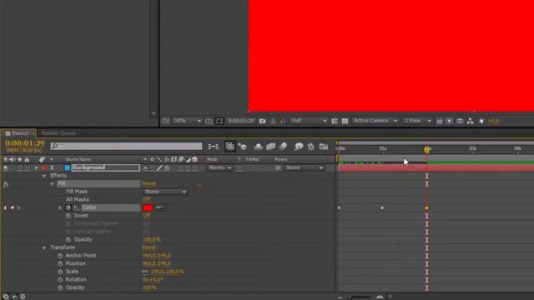Toggle the transparency grid icon
Image resolution: width=534 pixels, height=300 pixels.
click(345, 121)
